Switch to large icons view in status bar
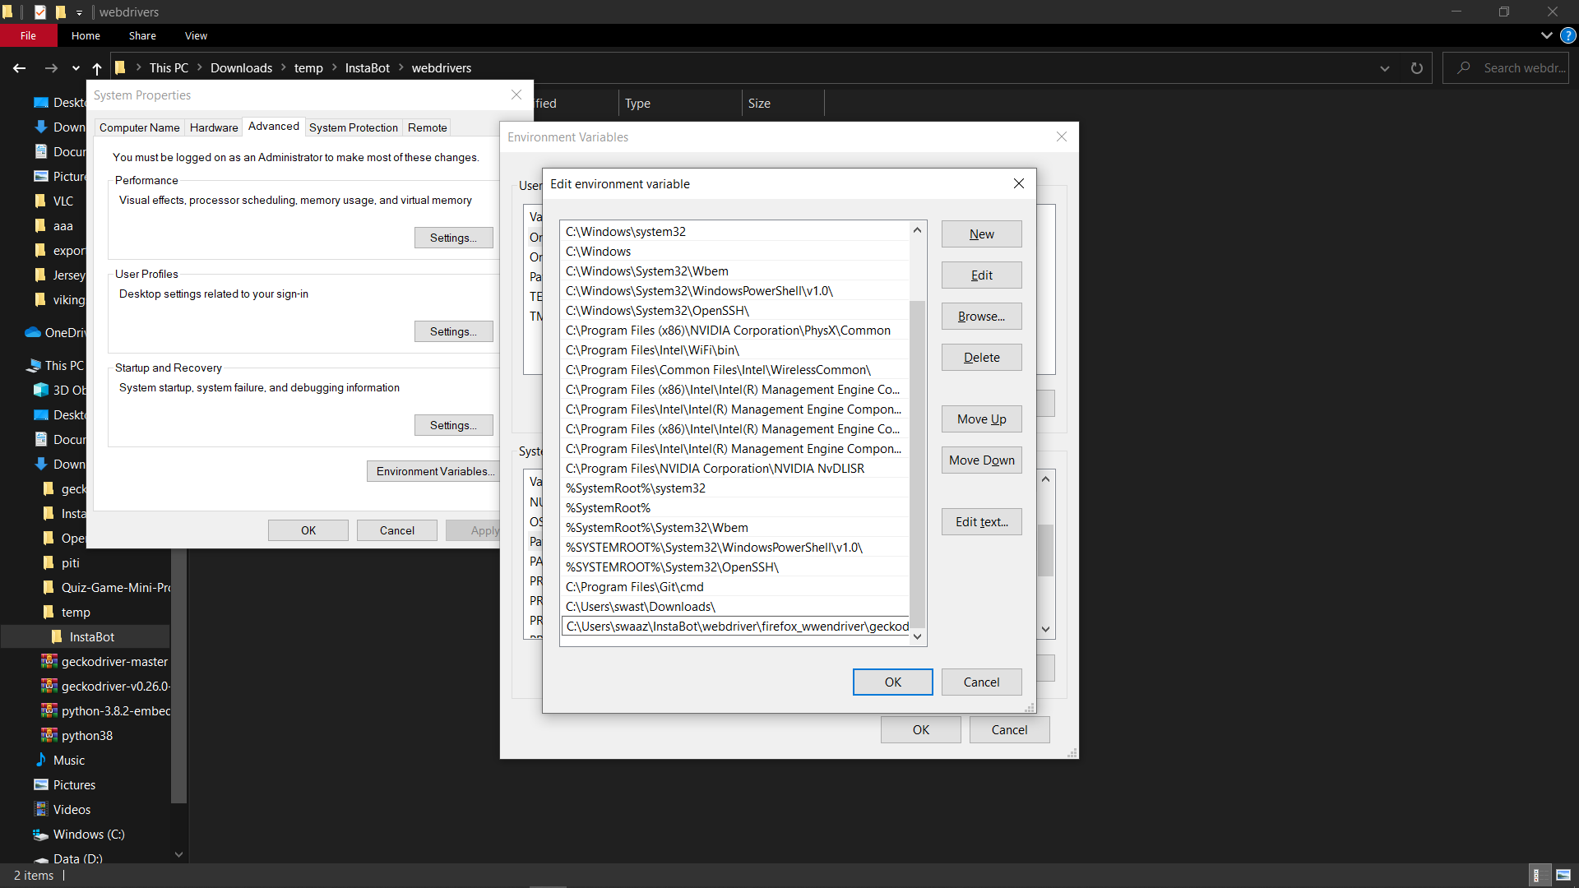Image resolution: width=1579 pixels, height=888 pixels. coord(1563,876)
